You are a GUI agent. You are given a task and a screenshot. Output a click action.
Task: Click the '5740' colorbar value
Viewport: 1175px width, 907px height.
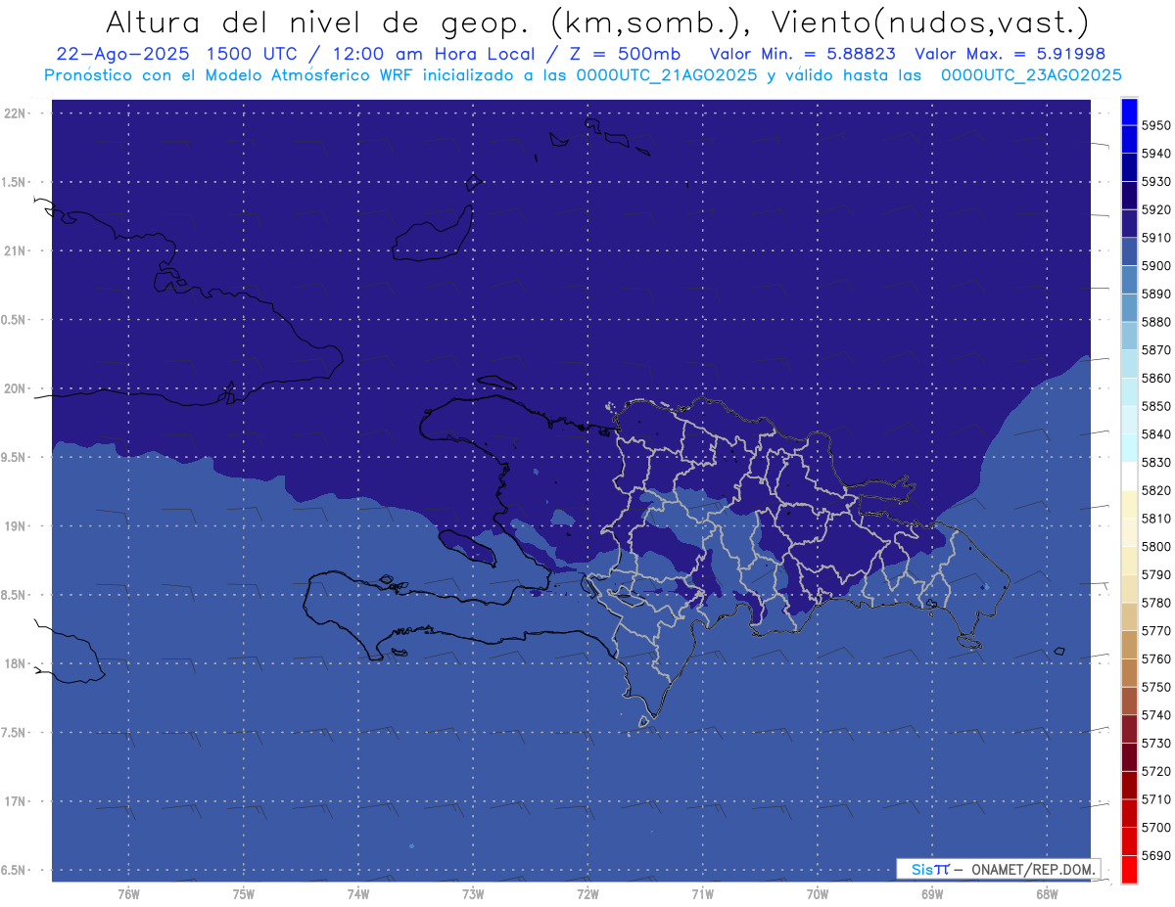1155,715
